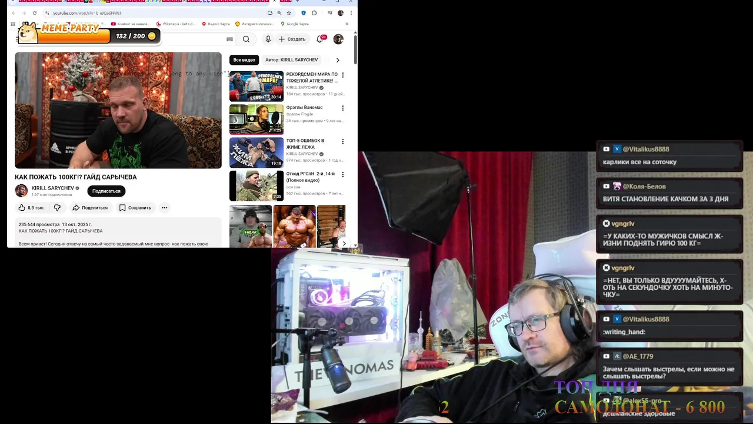The image size is (753, 424).
Task: Click the Поделиться button
Action: click(90, 207)
